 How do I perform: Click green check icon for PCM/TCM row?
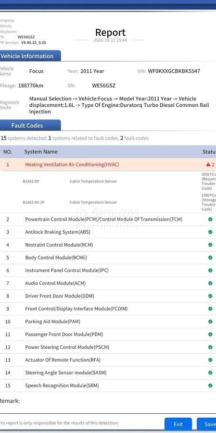[210, 219]
